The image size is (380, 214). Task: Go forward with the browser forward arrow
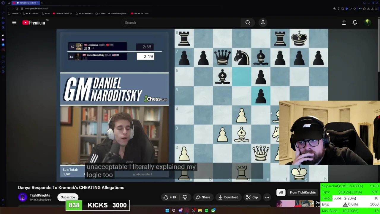point(13,9)
